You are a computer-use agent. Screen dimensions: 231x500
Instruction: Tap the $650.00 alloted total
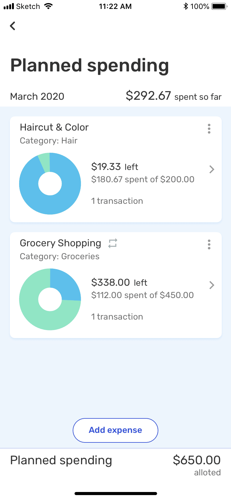click(x=197, y=460)
